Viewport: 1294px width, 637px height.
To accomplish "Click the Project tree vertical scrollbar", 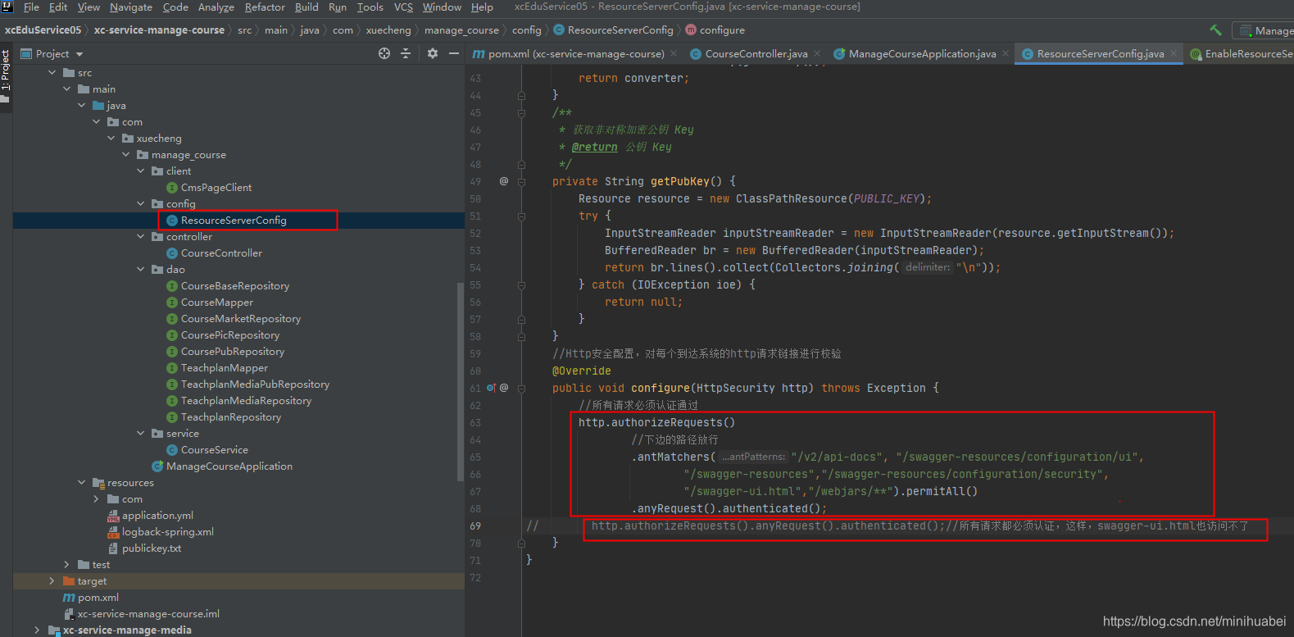I will pyautogui.click(x=460, y=381).
